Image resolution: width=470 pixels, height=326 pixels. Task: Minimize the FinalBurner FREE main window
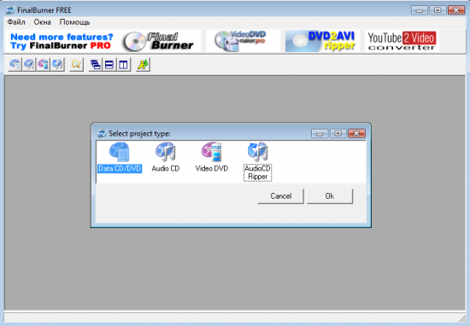(420, 10)
